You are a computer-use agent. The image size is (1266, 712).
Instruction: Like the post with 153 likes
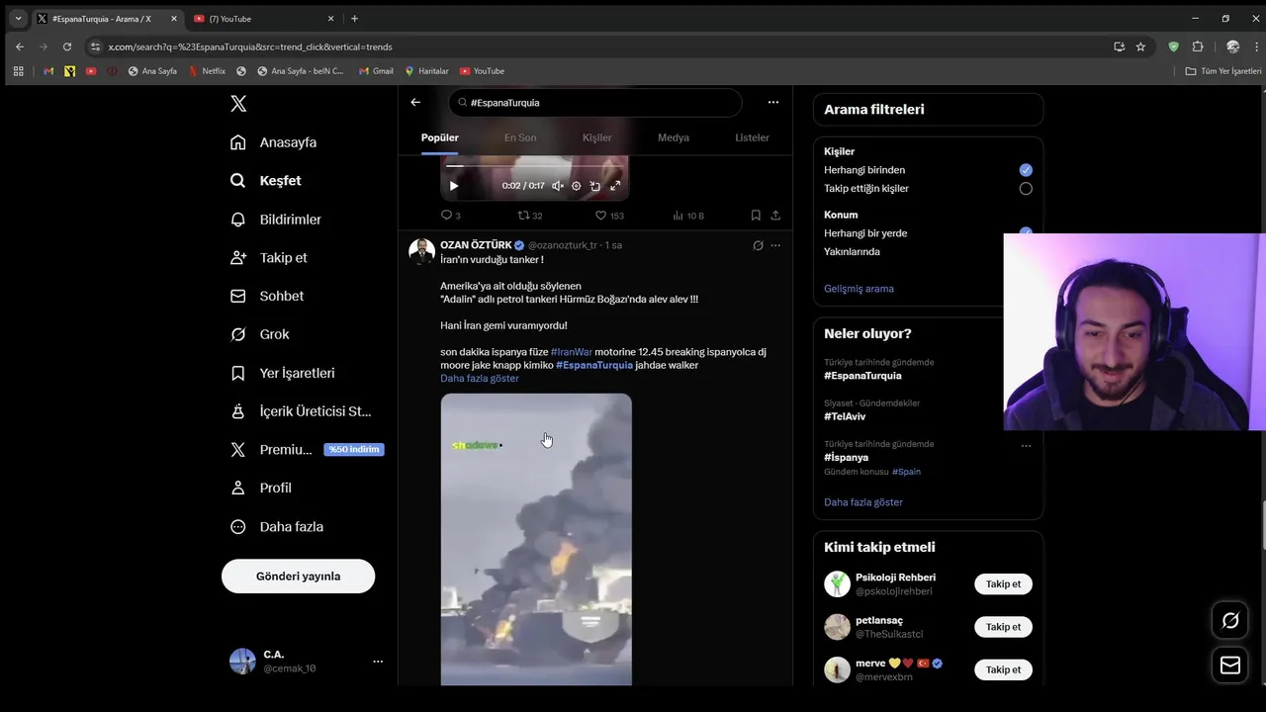coord(609,216)
